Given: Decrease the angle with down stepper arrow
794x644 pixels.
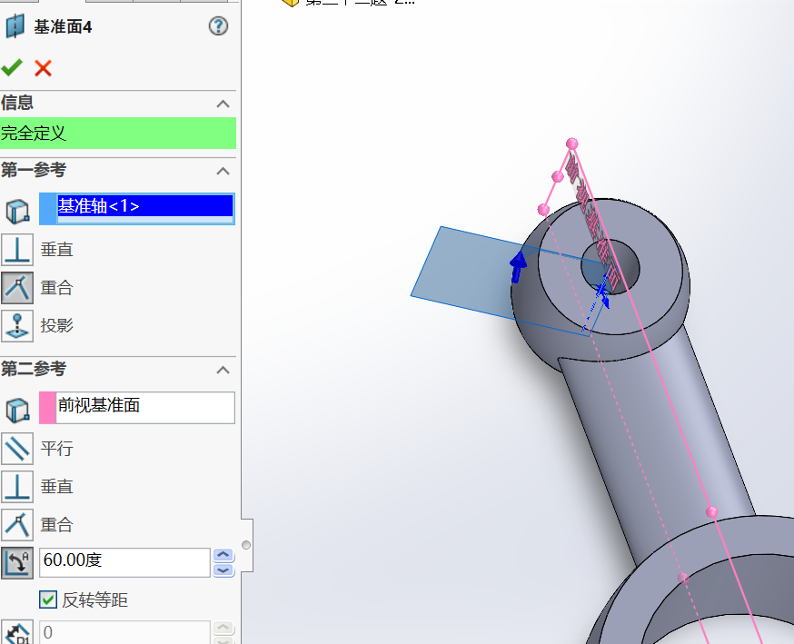Looking at the screenshot, I should click(223, 570).
